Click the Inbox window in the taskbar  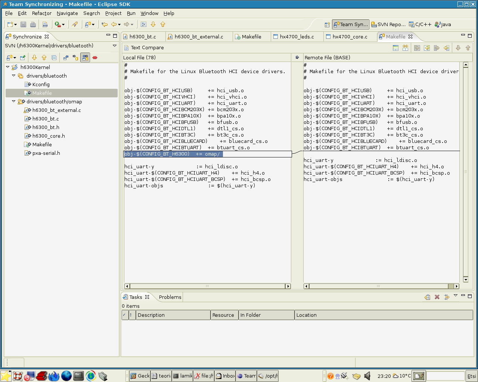(225, 376)
